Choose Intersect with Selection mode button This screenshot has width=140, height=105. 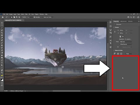pos(19,17)
